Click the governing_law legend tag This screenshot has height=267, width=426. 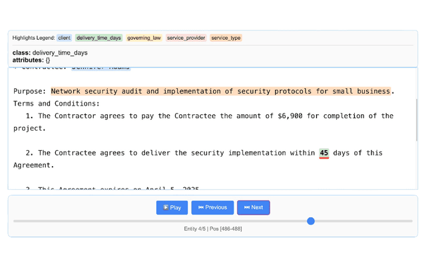pos(144,38)
